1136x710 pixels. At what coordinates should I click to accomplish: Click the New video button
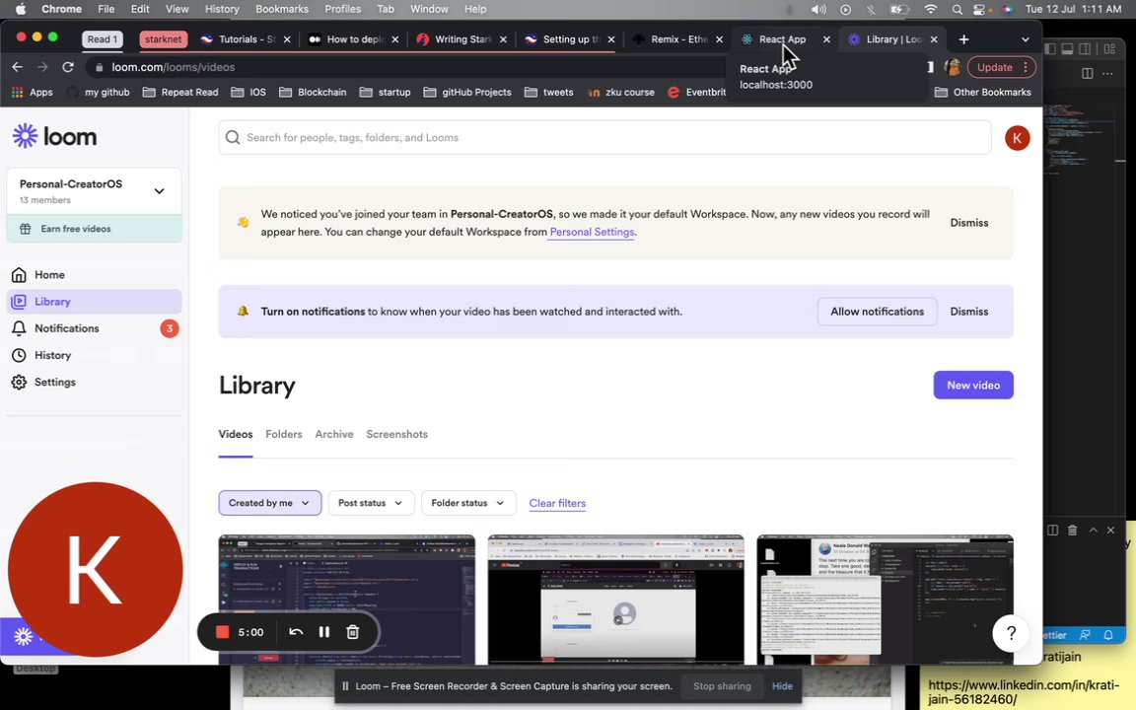[x=973, y=385]
